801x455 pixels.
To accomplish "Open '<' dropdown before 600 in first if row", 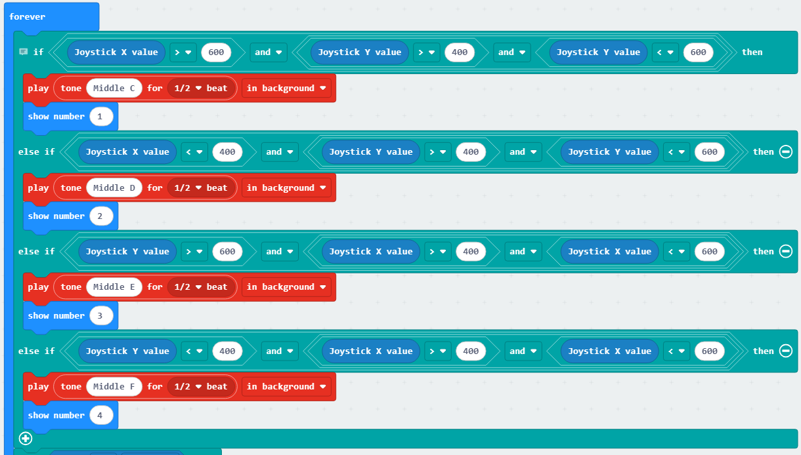I will 665,52.
